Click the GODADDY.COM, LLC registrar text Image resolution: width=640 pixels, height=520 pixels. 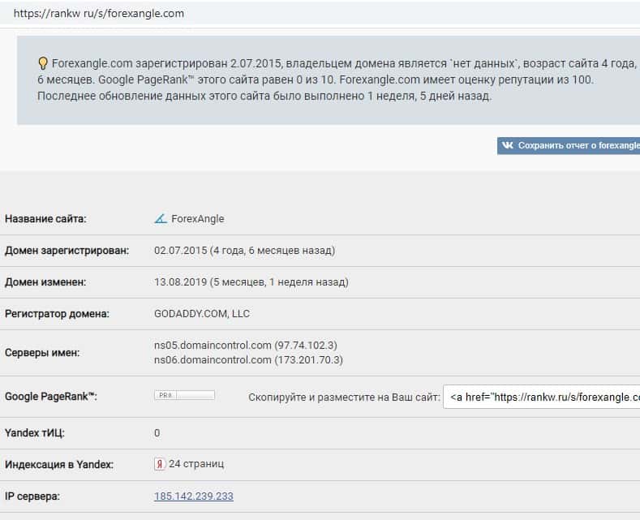201,314
